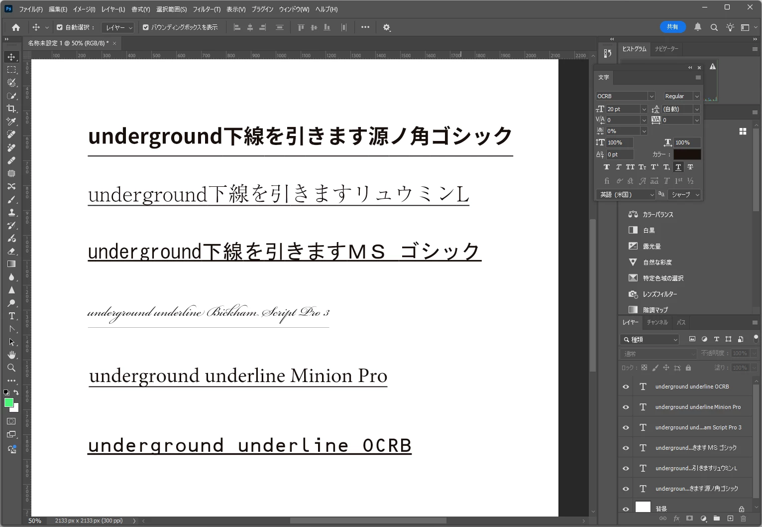Apply faux bold in Character panel

pyautogui.click(x=606, y=167)
